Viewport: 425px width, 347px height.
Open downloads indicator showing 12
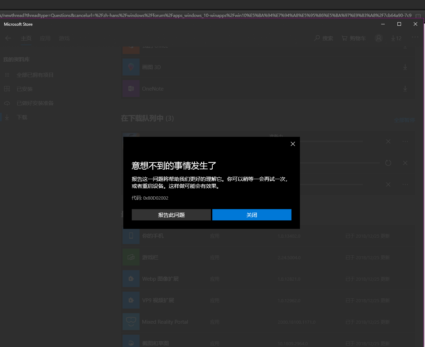coord(396,38)
